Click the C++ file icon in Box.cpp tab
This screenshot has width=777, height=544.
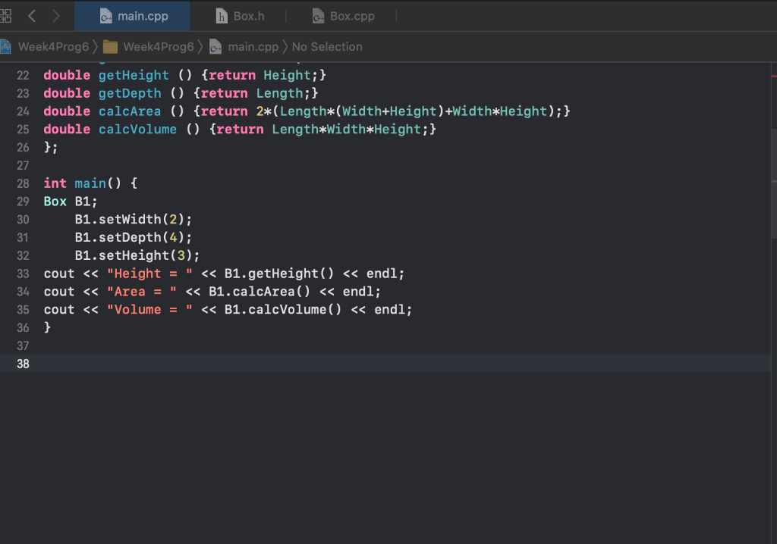tap(318, 17)
